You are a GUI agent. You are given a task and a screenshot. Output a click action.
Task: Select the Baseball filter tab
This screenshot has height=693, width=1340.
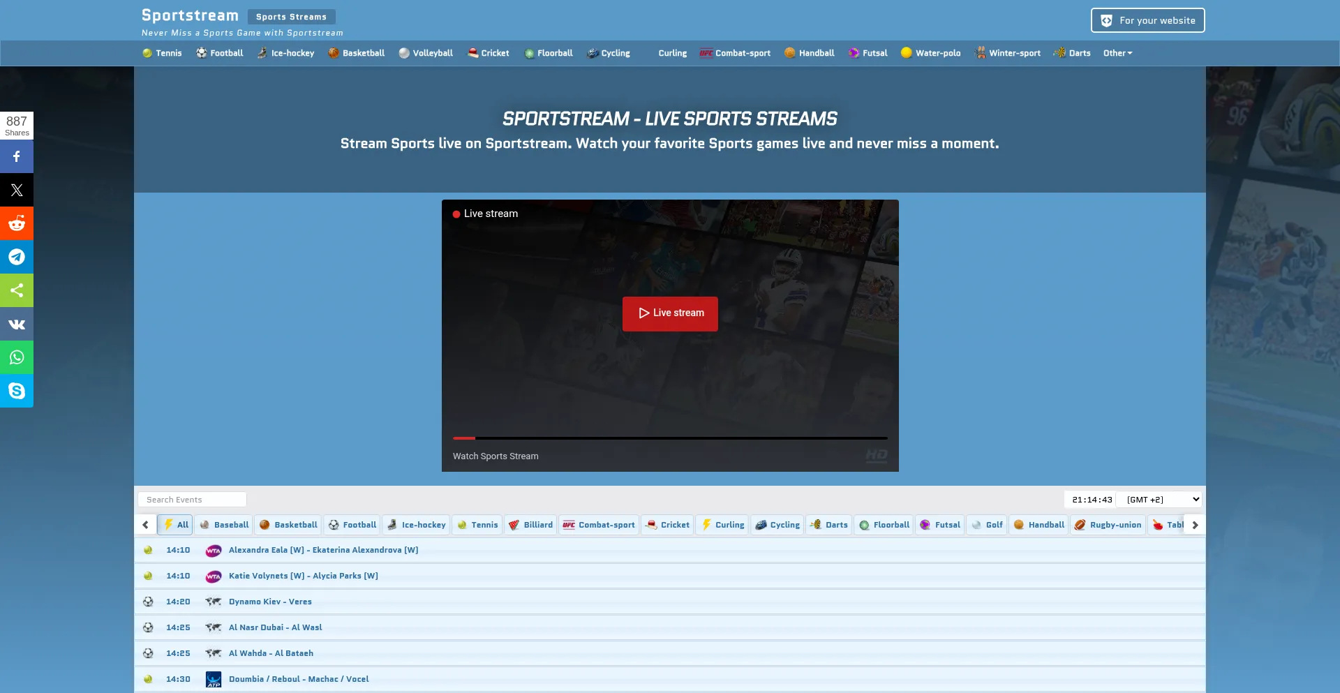tap(224, 525)
